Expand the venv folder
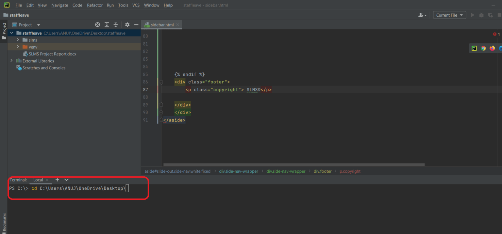This screenshot has height=234, width=502. [18, 47]
